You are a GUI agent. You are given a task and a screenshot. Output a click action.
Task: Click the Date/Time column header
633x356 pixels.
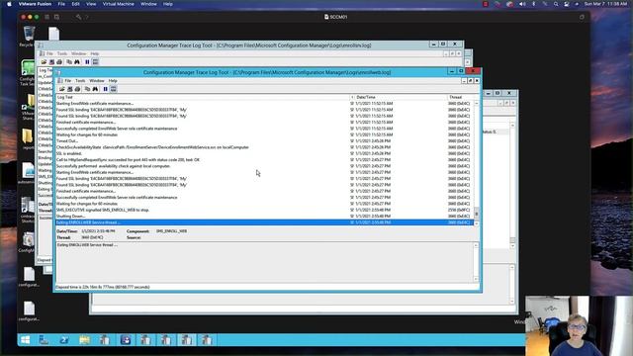pos(401,97)
